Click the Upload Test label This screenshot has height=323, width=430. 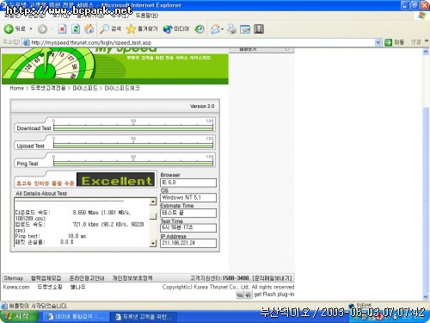point(30,146)
